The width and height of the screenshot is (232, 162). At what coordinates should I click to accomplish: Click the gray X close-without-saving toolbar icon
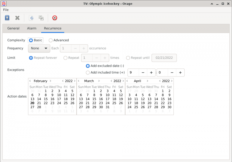(x=17, y=18)
